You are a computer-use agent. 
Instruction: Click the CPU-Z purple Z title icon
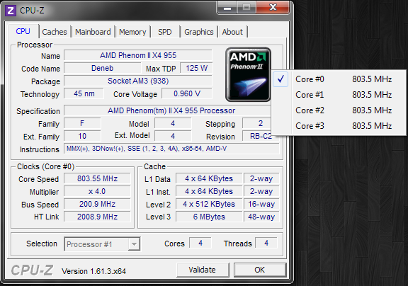click(11, 11)
